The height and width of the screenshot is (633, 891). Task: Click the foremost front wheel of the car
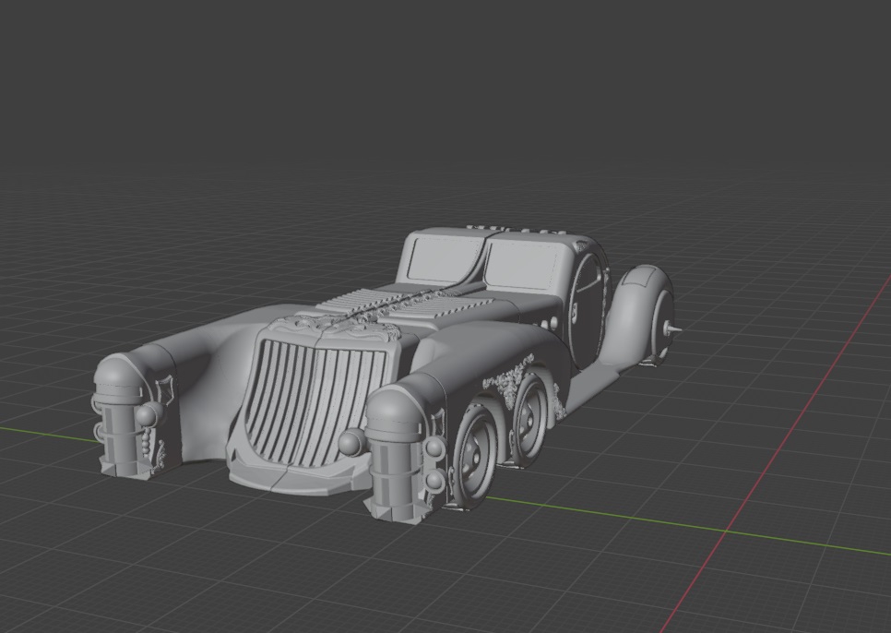point(476,455)
